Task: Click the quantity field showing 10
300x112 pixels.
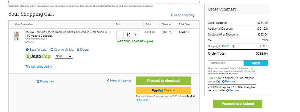Action: click(128, 35)
